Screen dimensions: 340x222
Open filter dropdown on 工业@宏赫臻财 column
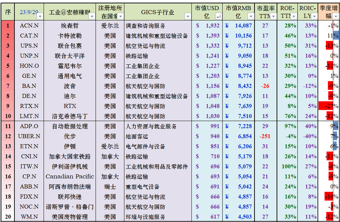coord(92,16)
